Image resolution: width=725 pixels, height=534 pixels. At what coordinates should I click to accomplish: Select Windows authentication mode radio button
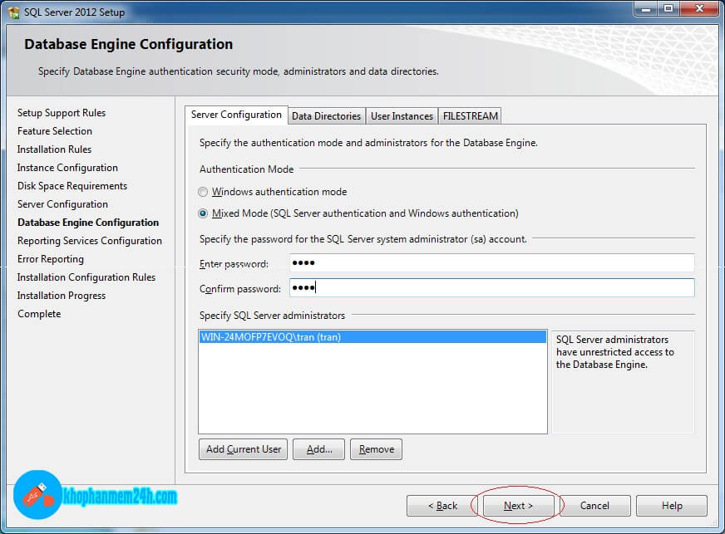pos(204,192)
